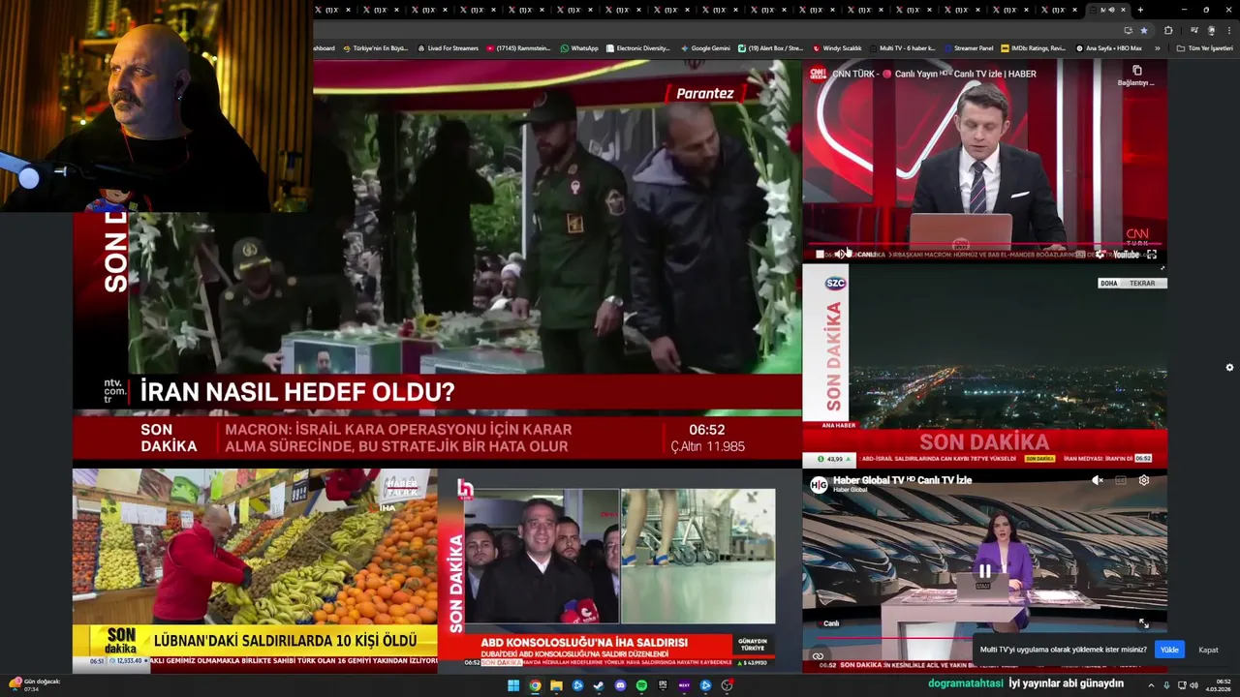Mute the CNN Türk player volume
Screen dimensions: 1240x697
(839, 255)
